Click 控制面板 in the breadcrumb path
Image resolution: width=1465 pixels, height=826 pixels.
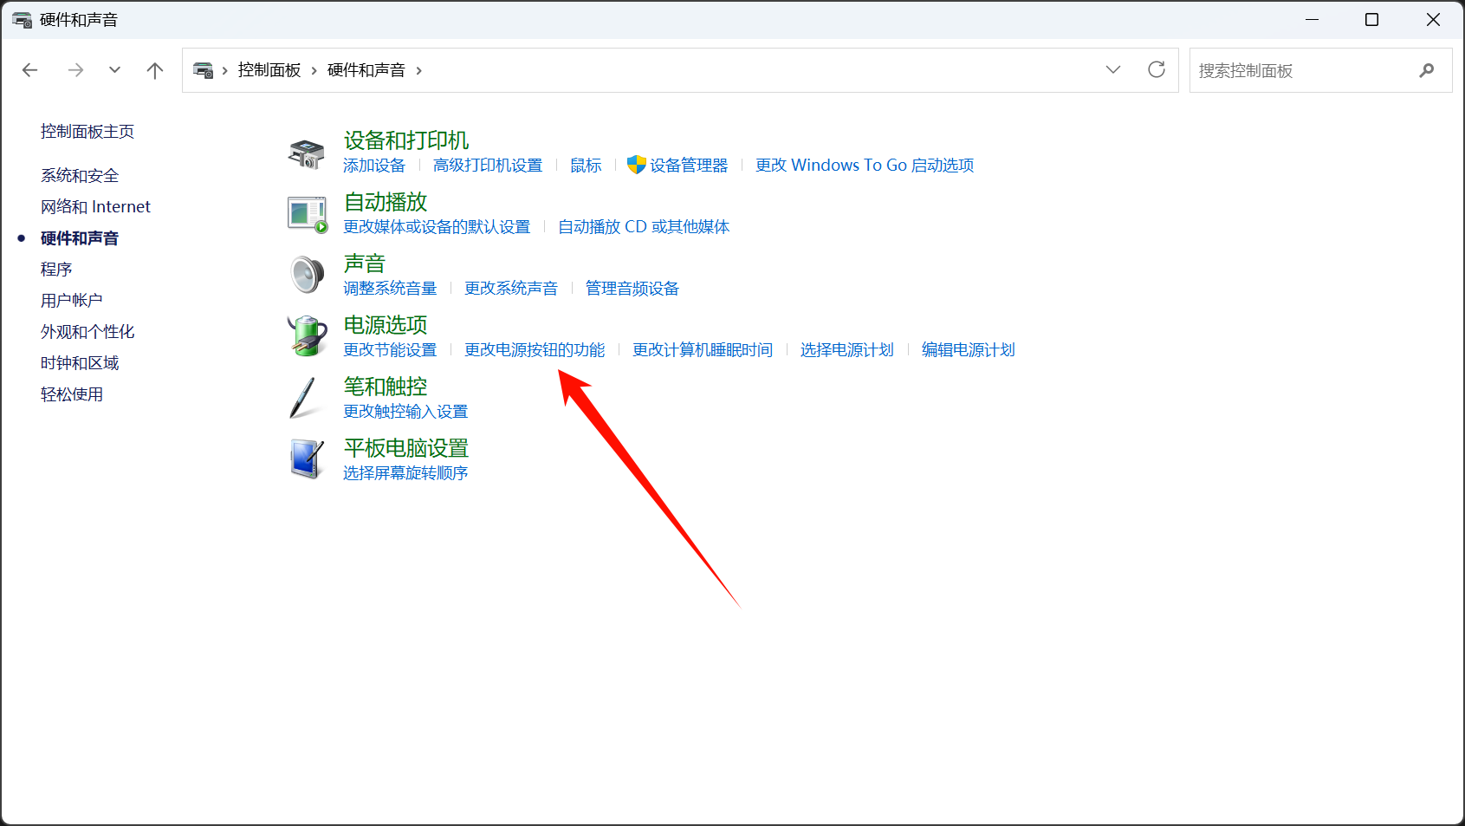coord(269,70)
